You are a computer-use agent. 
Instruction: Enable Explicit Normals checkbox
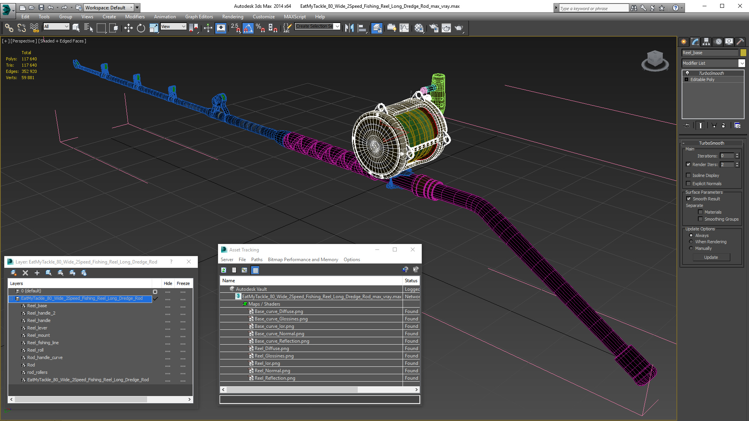689,184
